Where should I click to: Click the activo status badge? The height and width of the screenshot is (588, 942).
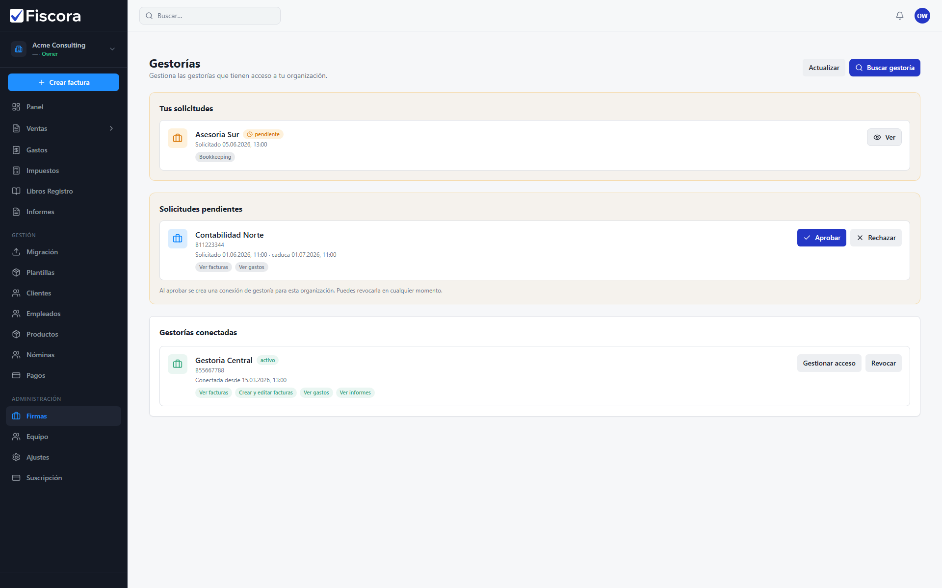point(268,360)
